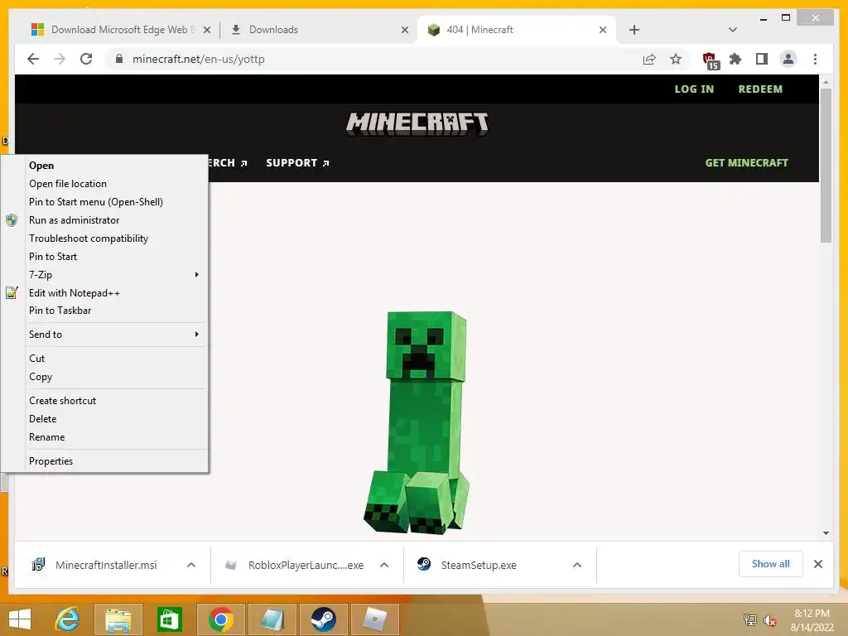Viewport: 848px width, 636px height.
Task: Click the network tray icon
Action: point(750,619)
